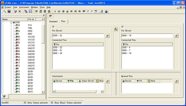Open the Instrument menu
This screenshot has width=186, height=106.
[24, 7]
